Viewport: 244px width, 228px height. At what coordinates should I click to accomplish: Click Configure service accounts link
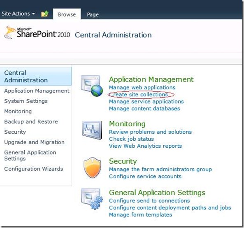point(145,176)
